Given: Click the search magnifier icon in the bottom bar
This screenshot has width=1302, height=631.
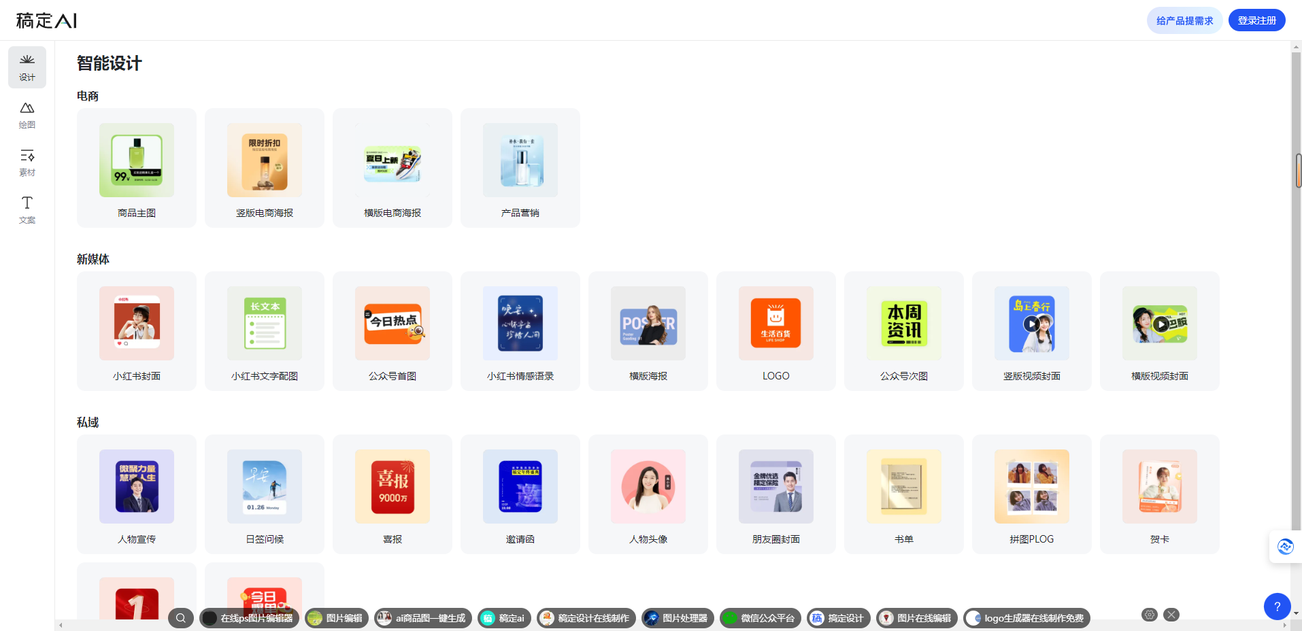Looking at the screenshot, I should pos(180,618).
